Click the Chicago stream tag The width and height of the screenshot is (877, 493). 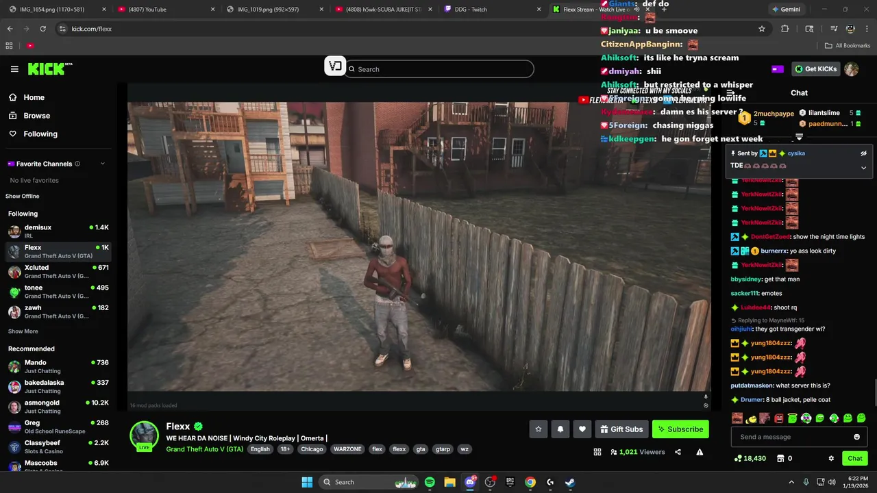coord(312,449)
